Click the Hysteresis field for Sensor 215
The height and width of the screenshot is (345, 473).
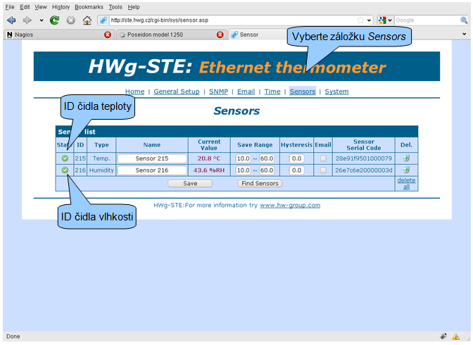296,158
